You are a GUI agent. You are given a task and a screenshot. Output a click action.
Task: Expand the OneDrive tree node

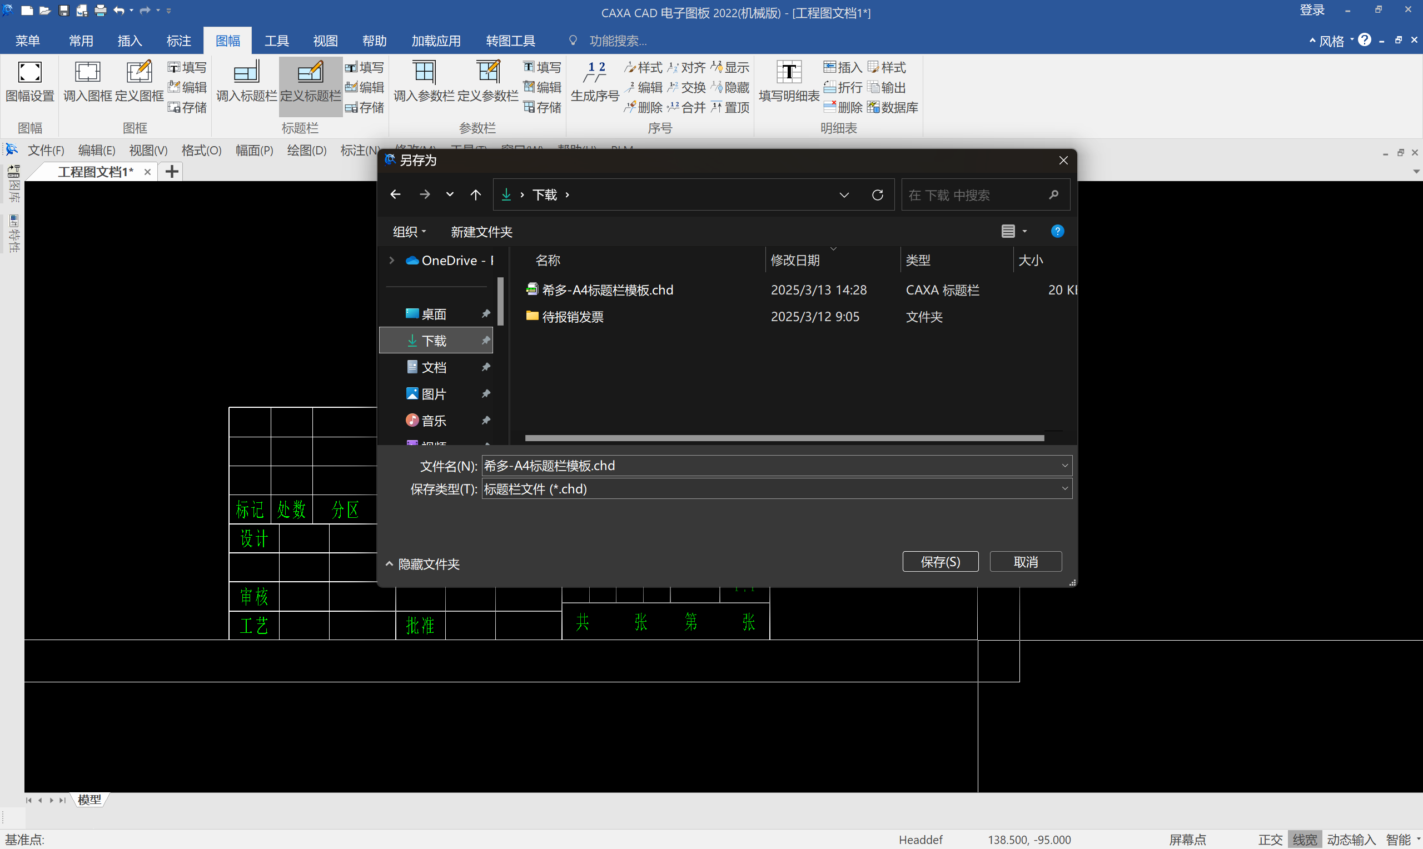391,260
